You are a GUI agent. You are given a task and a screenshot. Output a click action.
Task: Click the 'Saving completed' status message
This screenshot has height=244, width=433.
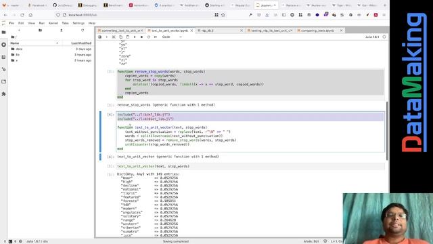click(176, 241)
